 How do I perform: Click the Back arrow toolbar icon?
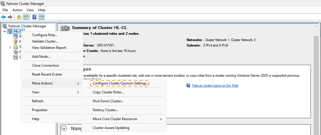point(4,17)
